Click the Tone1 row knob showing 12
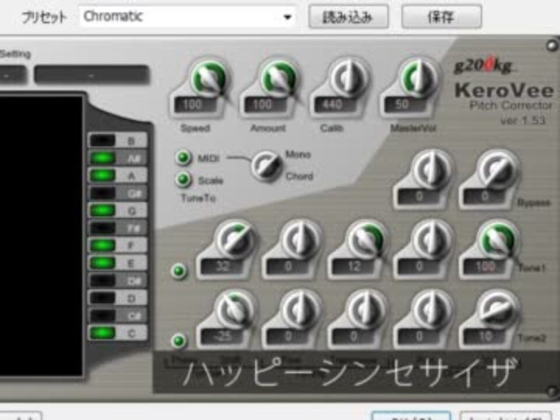Viewport: 560px width, 420px height. pyautogui.click(x=366, y=240)
